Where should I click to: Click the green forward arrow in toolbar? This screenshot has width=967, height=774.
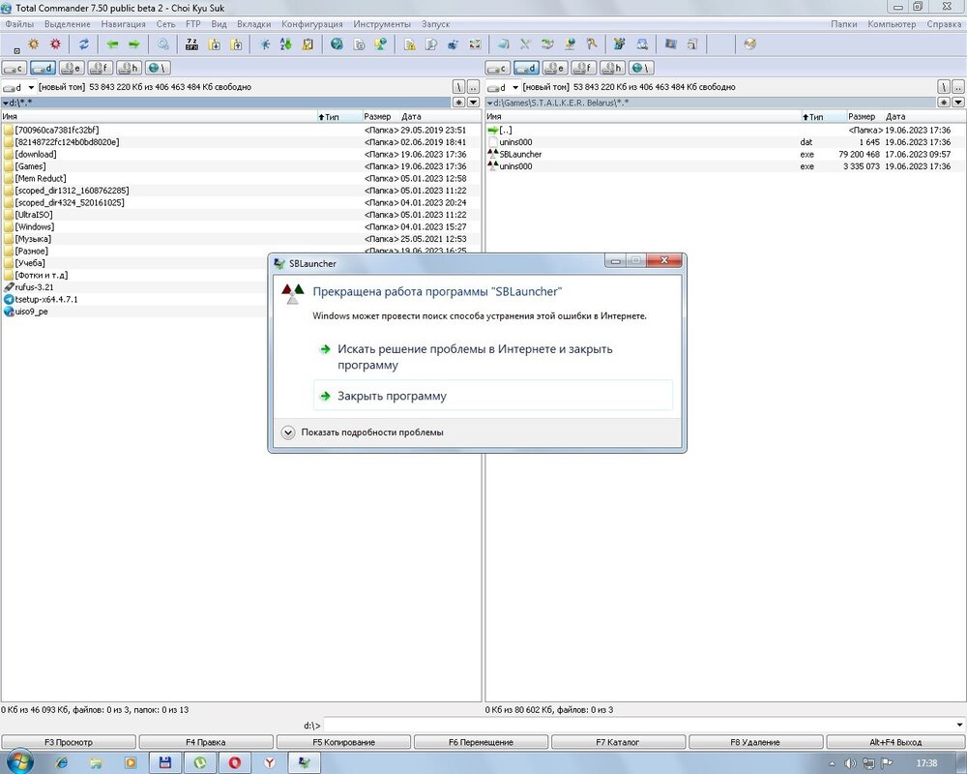click(134, 45)
